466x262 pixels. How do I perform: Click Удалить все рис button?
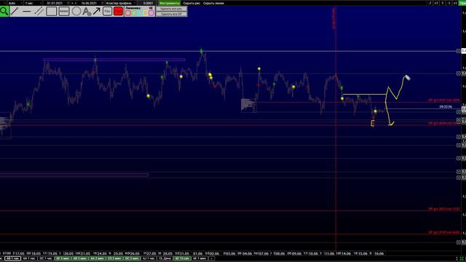[x=172, y=9]
